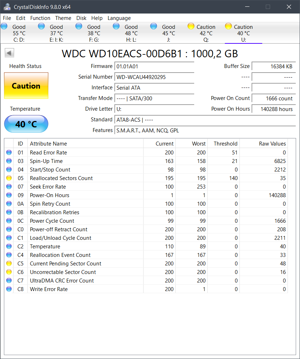The width and height of the screenshot is (300, 359).
Task: Click raw value 140288 in Power-On Hours row
Action: tap(277, 195)
